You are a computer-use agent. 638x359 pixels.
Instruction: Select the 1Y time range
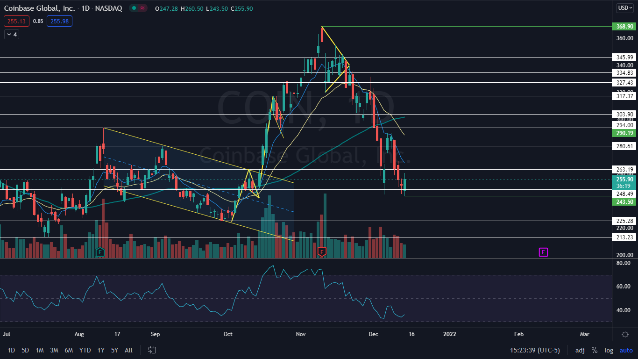[101, 350]
